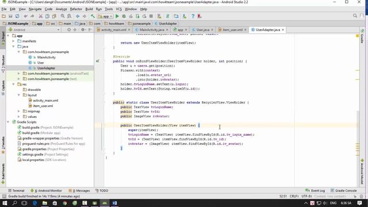The height and width of the screenshot is (207, 368).
Task: Select activity_main.xml in project tree
Action: [x=45, y=101]
